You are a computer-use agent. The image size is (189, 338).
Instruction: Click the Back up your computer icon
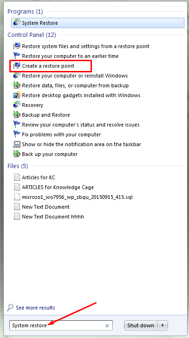[17, 154]
